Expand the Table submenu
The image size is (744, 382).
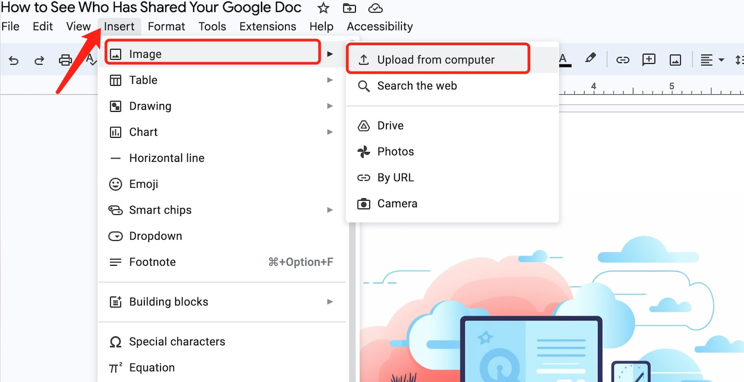[x=222, y=80]
